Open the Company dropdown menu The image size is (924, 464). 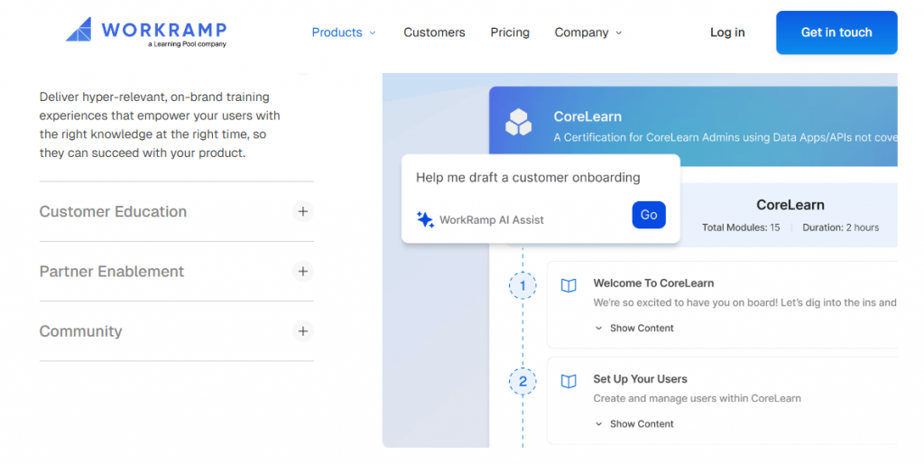588,32
